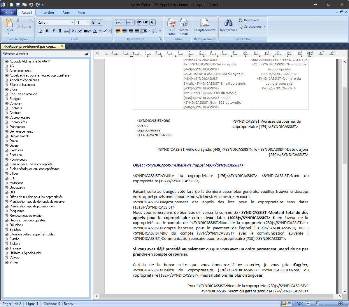Click the copy icon in the quick access toolbar
The height and width of the screenshot is (307, 349).
[x=25, y=4]
